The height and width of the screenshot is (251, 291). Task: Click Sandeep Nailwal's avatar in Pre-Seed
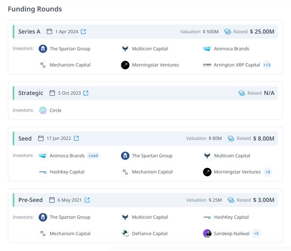[x=207, y=233]
